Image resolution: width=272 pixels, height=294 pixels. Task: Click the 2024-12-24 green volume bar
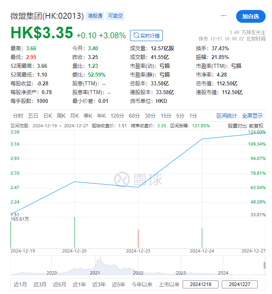pyautogui.click(x=202, y=237)
